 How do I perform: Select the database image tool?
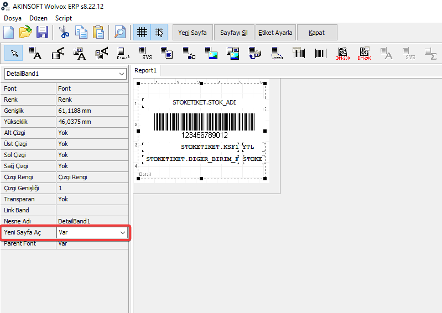click(x=233, y=53)
